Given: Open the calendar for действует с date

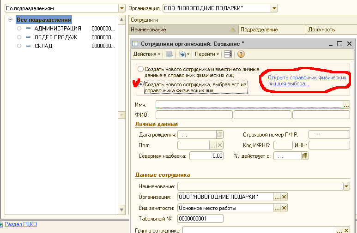Looking at the screenshot, I should point(305,156).
